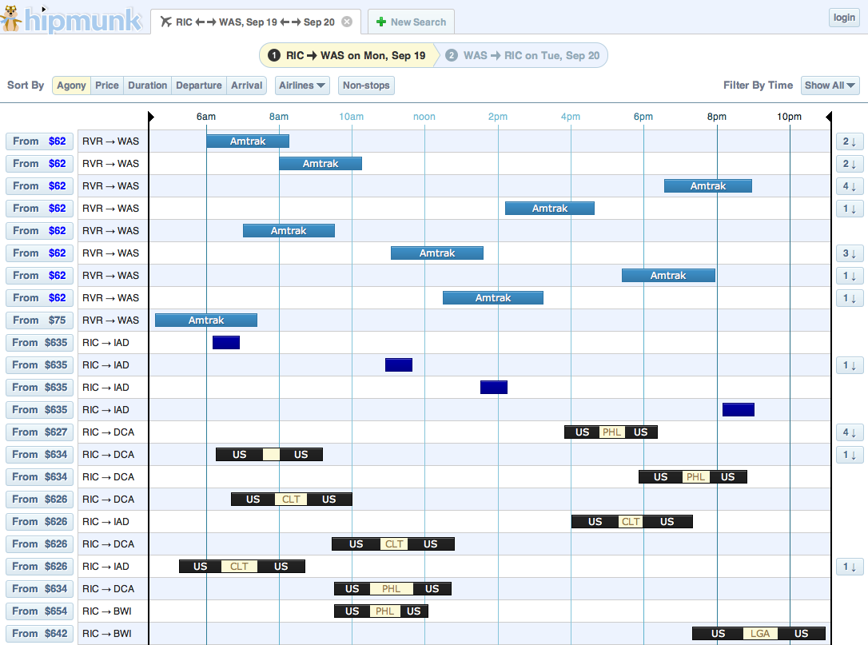Viewport: 868px width, 645px height.
Task: Select the From $75 Amtrak fare button
Action: (39, 320)
